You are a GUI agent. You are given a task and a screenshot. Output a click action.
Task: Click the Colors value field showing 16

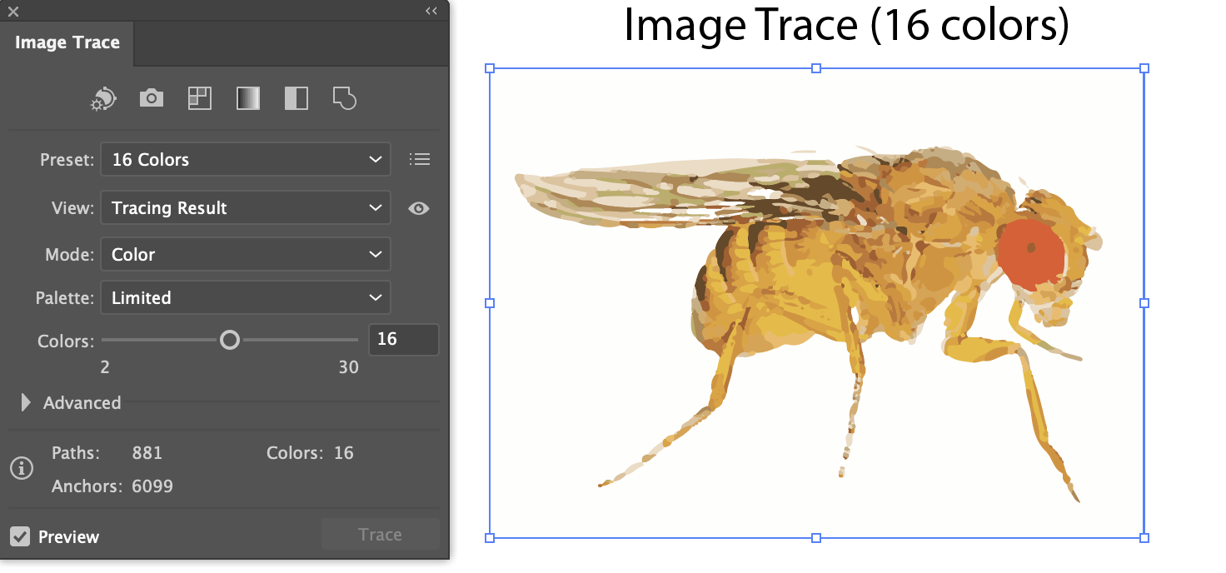403,340
